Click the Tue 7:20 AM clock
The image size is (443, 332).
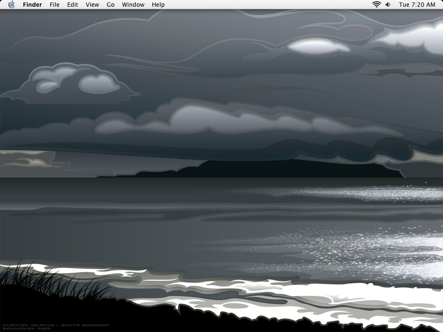[417, 5]
